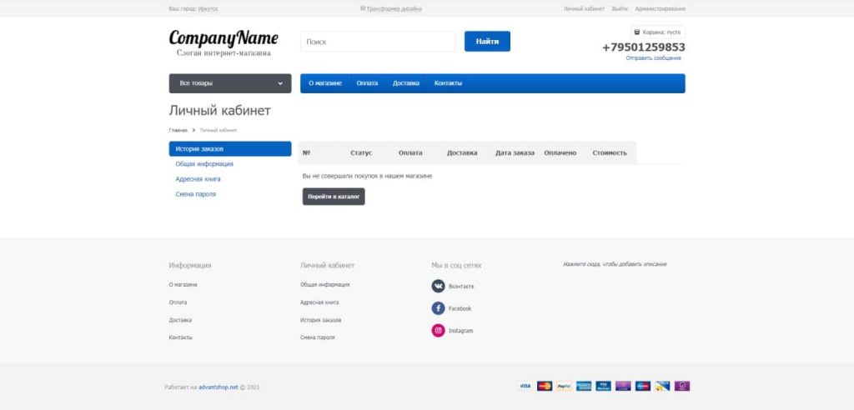Click the № column header
Image resolution: width=854 pixels, height=410 pixels.
(x=306, y=153)
